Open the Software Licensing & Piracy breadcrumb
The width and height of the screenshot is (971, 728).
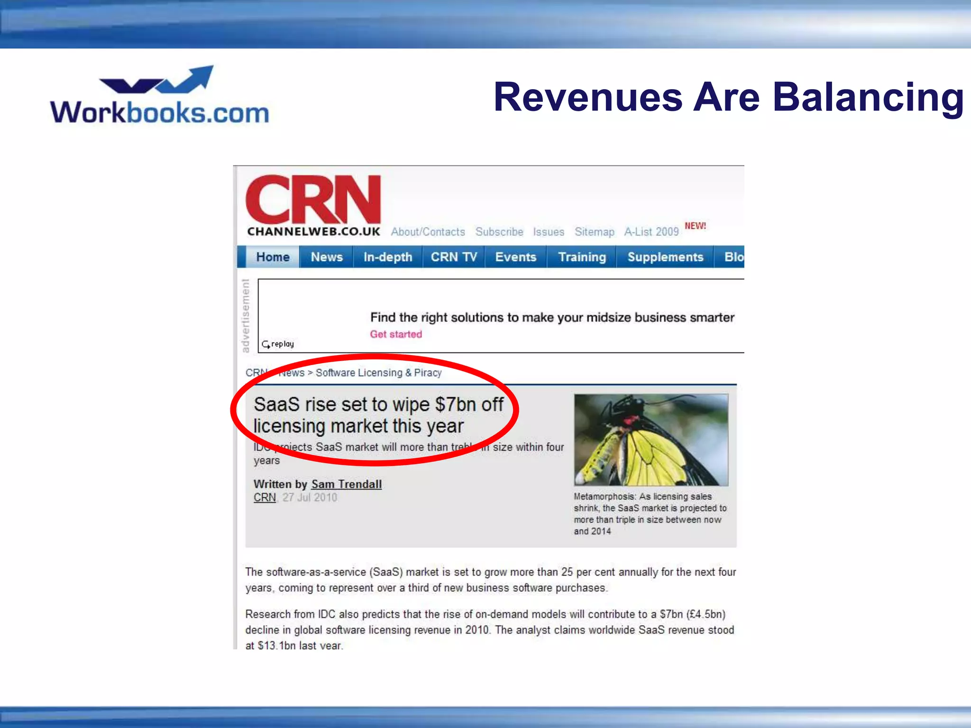[x=378, y=373]
